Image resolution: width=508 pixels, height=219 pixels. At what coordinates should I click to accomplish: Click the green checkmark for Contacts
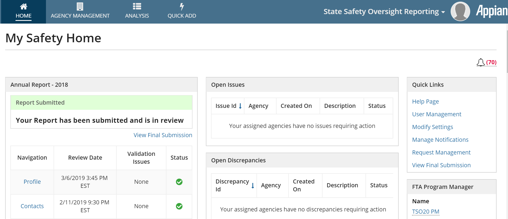click(x=179, y=206)
